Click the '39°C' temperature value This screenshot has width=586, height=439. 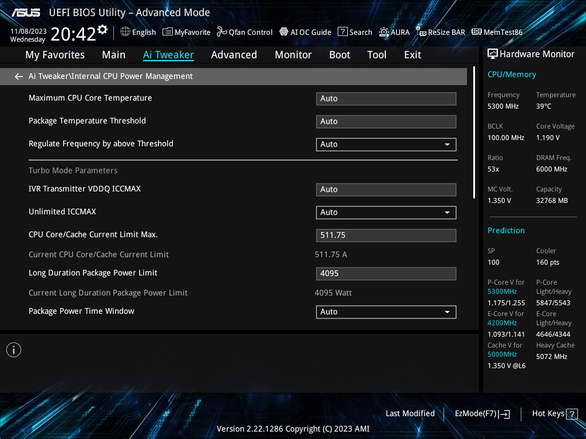pos(544,106)
